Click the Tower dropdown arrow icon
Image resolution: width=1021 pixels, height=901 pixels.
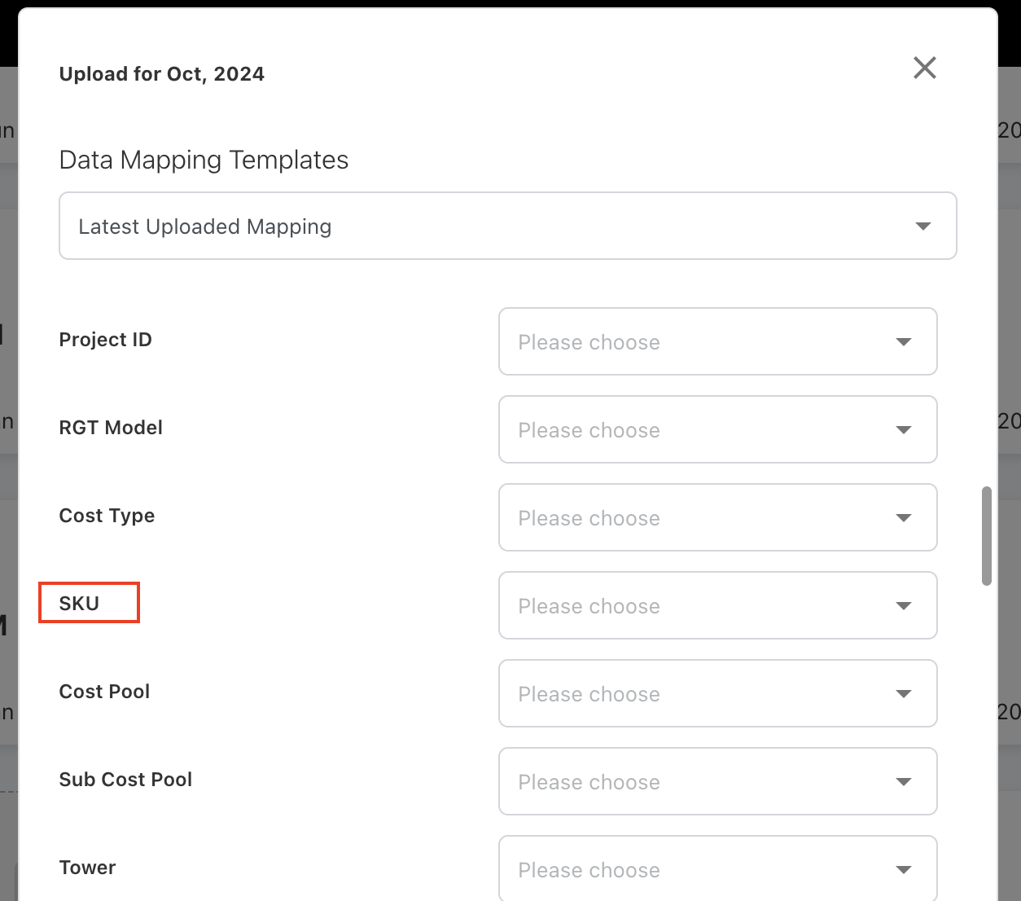(x=903, y=869)
